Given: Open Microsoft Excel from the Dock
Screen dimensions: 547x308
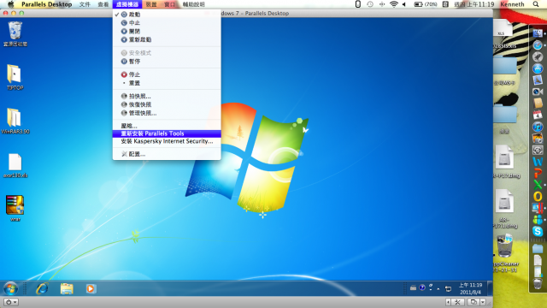Looking at the screenshot, I should coord(538,185).
